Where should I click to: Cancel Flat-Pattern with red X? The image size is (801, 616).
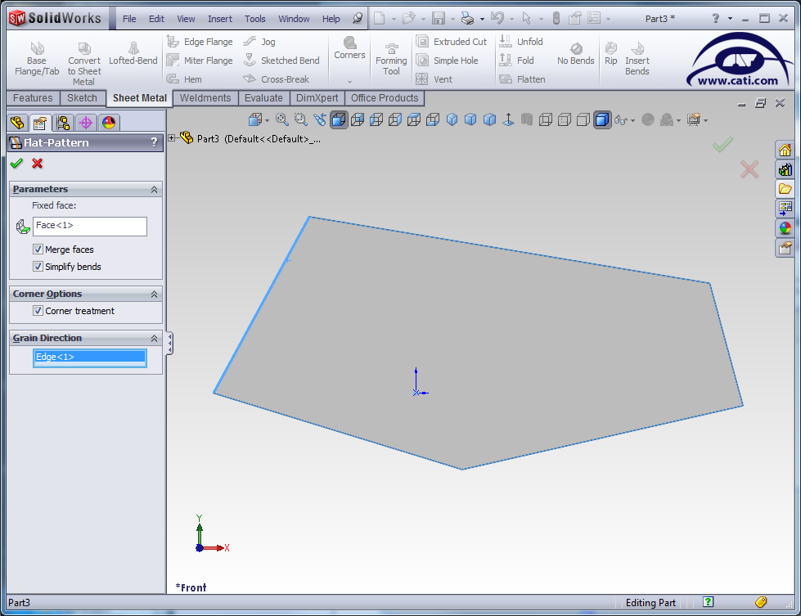pyautogui.click(x=37, y=164)
